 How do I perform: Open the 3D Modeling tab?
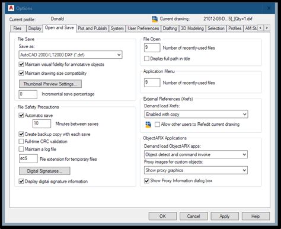coord(192,28)
